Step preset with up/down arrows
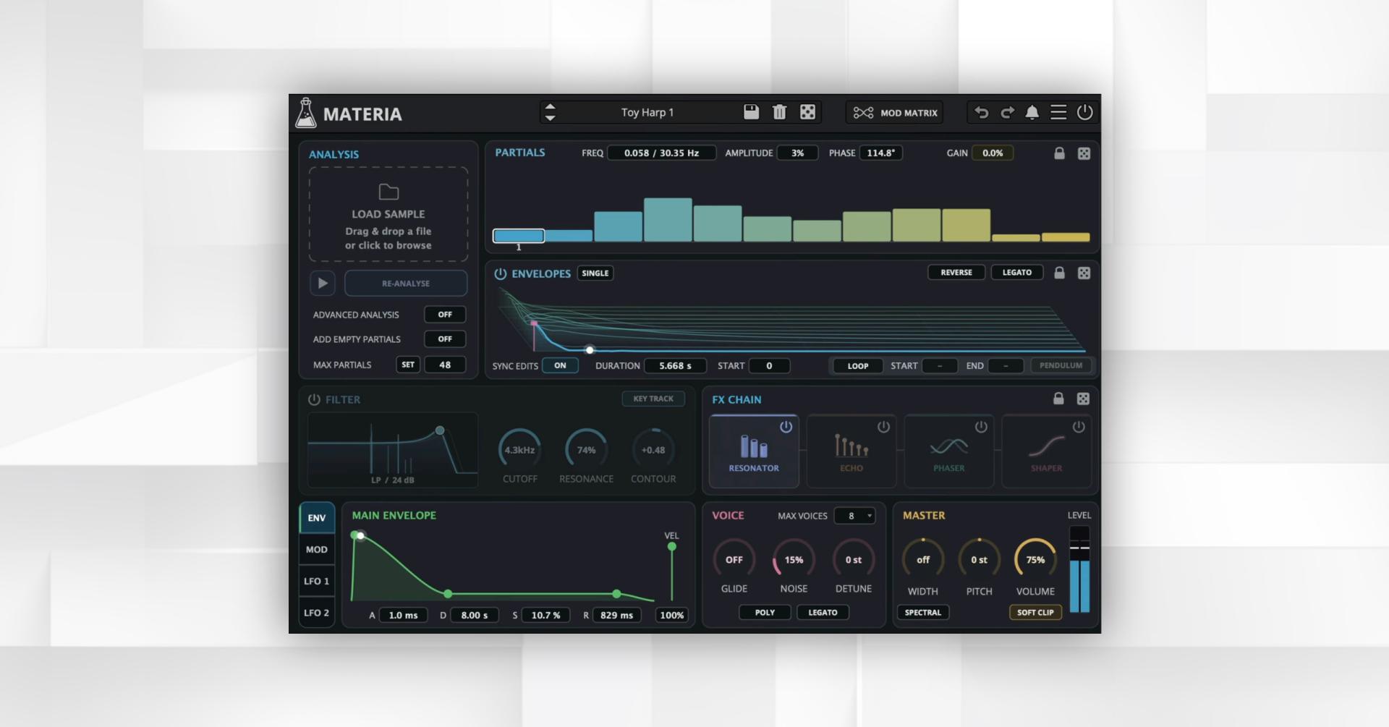The height and width of the screenshot is (727, 1389). coord(550,112)
